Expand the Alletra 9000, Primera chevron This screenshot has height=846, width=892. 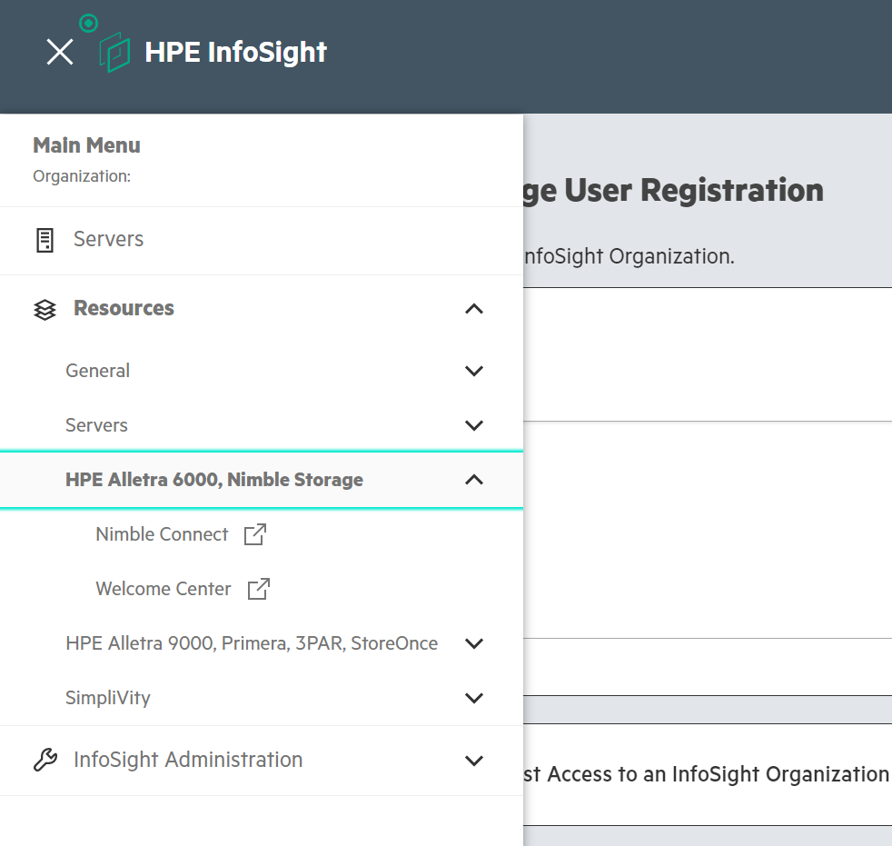pos(473,643)
